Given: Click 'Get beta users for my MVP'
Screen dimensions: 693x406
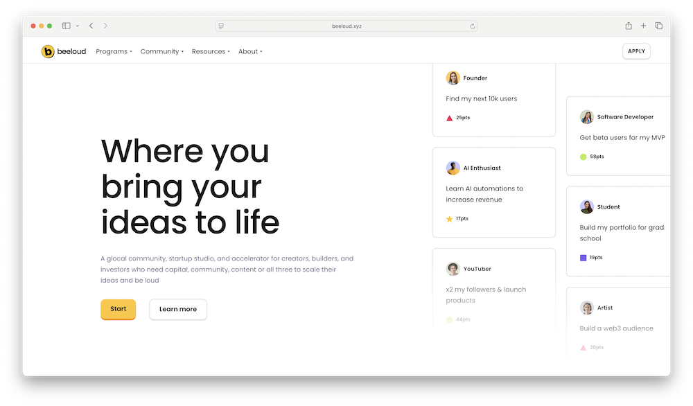Looking at the screenshot, I should 622,137.
